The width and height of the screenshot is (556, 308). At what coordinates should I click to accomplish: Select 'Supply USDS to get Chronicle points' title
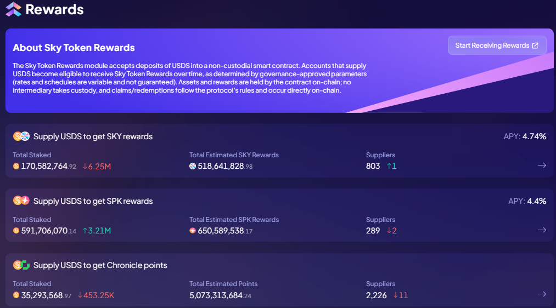coord(100,265)
